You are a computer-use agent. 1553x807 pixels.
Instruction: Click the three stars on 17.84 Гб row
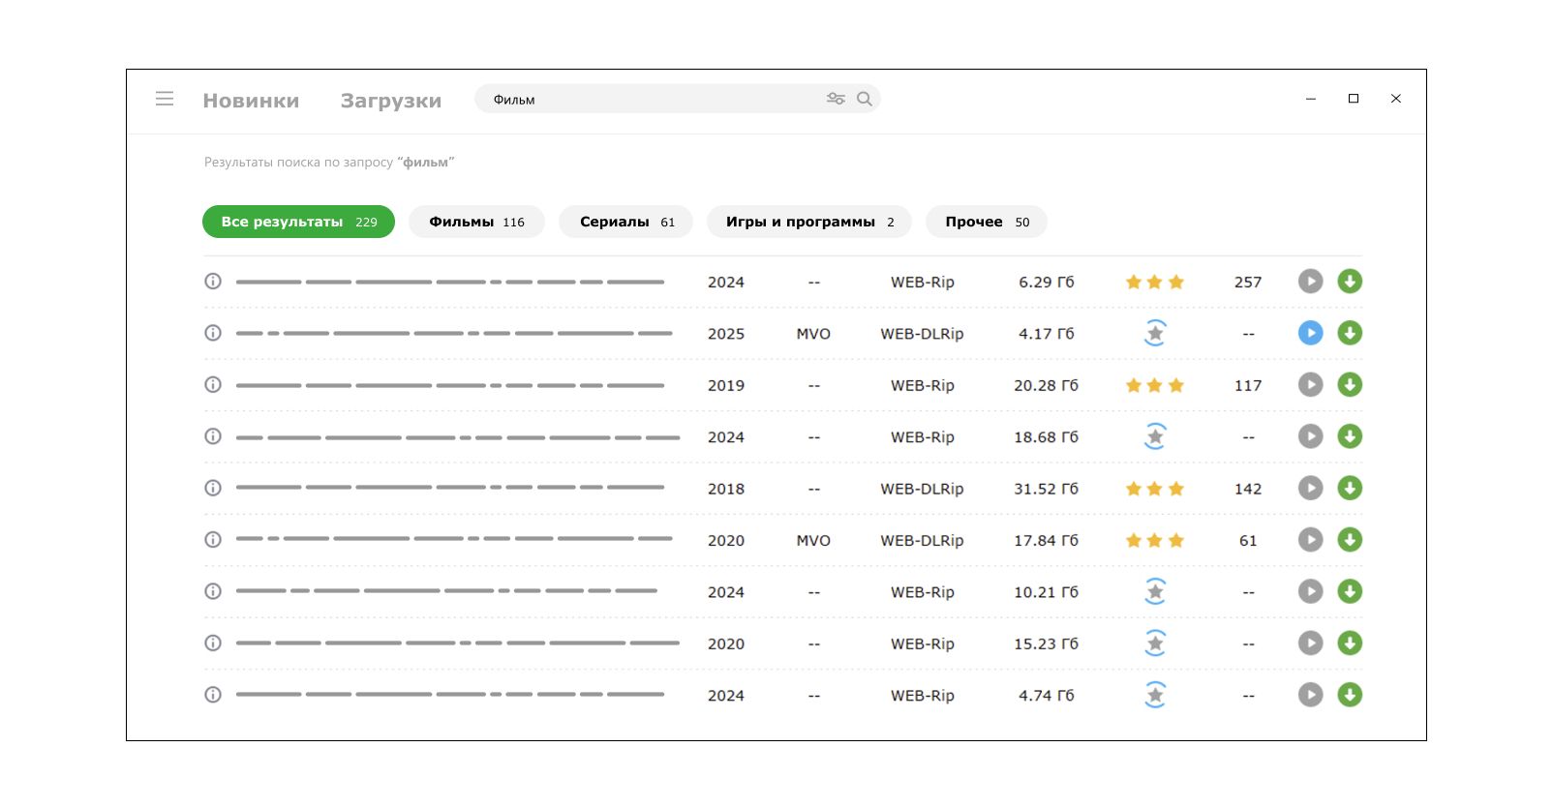point(1155,540)
